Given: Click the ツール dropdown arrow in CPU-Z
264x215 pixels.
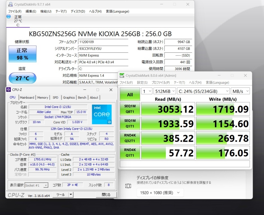Looking at the screenshot, I should coord(71,195).
